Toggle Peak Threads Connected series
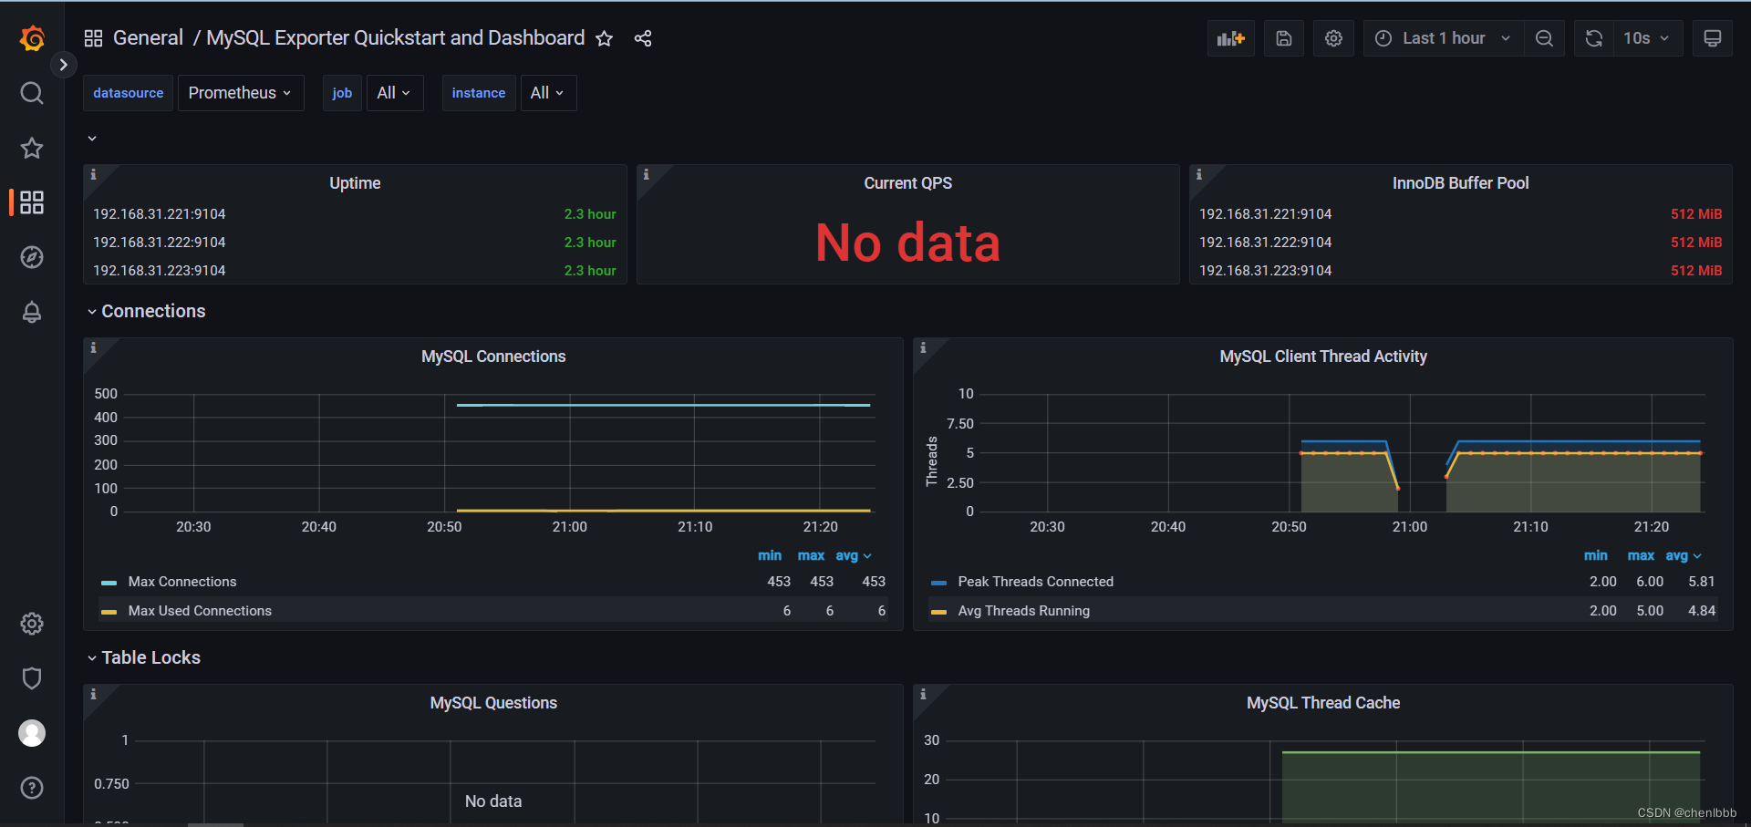This screenshot has width=1751, height=827. (x=1035, y=582)
